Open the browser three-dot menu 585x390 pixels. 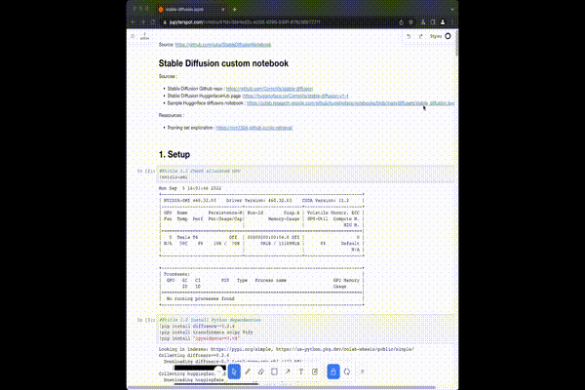pos(451,22)
